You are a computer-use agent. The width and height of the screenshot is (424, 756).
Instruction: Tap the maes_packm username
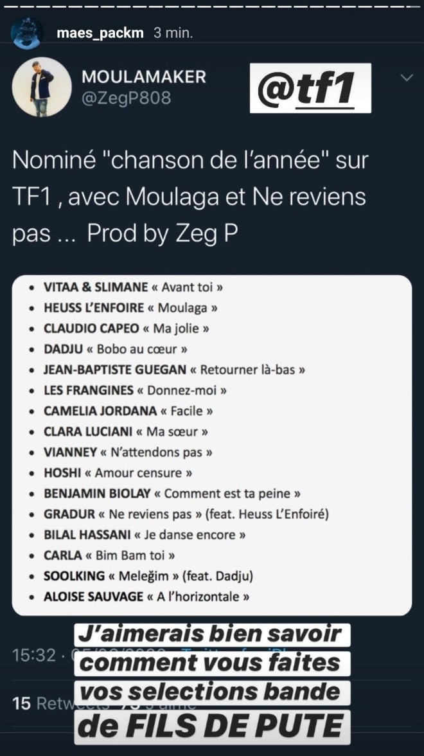(x=100, y=33)
